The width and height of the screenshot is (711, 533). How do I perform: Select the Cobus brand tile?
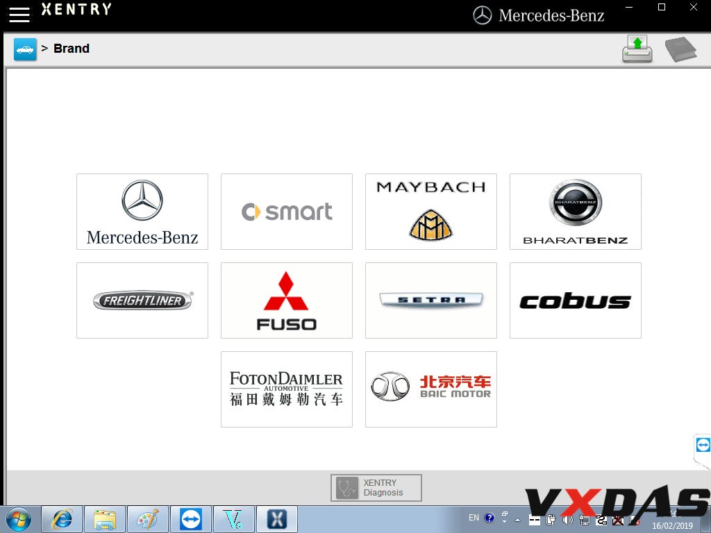click(x=576, y=301)
